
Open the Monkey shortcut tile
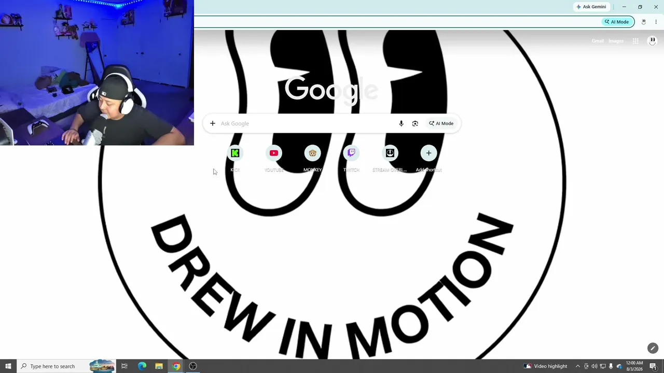(312, 159)
